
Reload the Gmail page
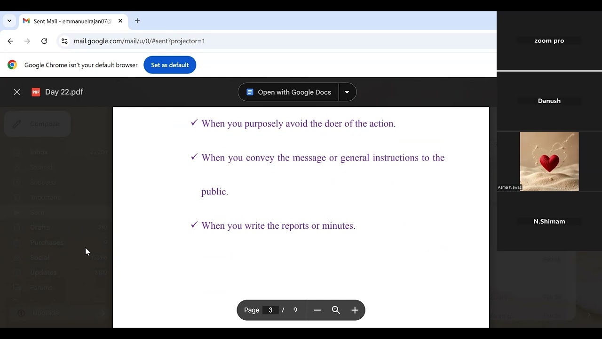pos(44,41)
